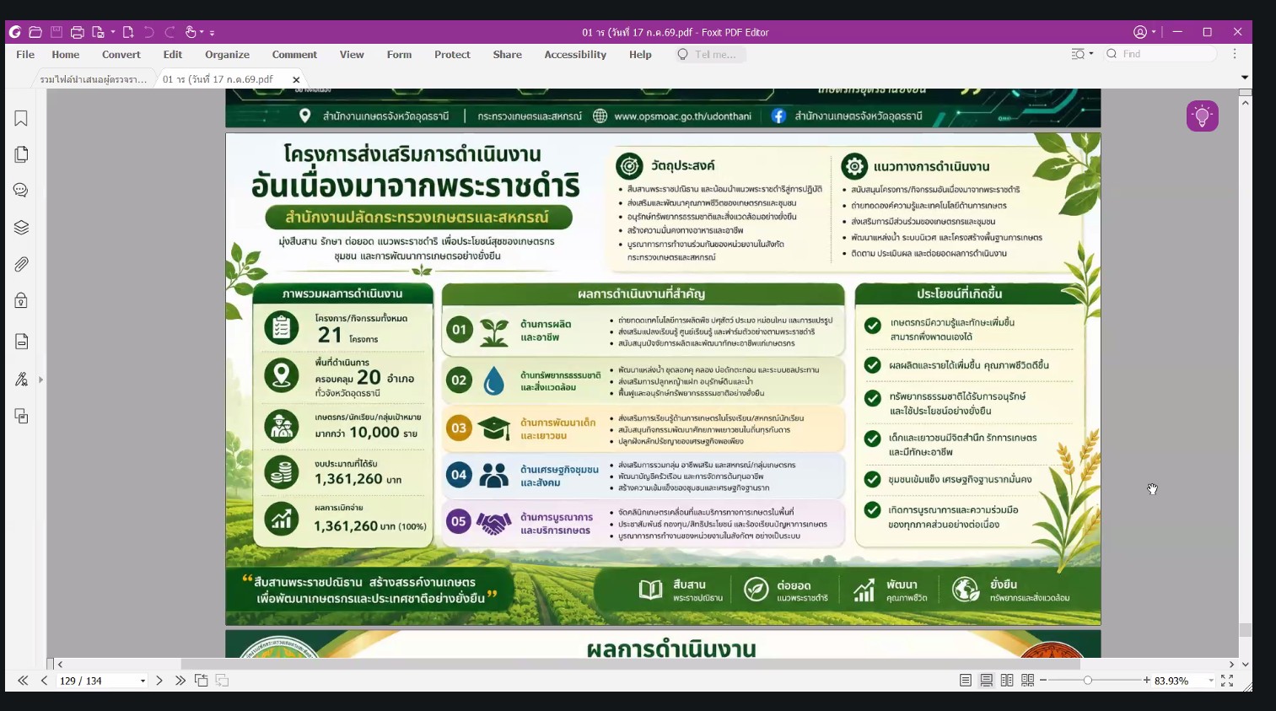Open the Share ribbon tab
The image size is (1276, 711).
pos(508,54)
